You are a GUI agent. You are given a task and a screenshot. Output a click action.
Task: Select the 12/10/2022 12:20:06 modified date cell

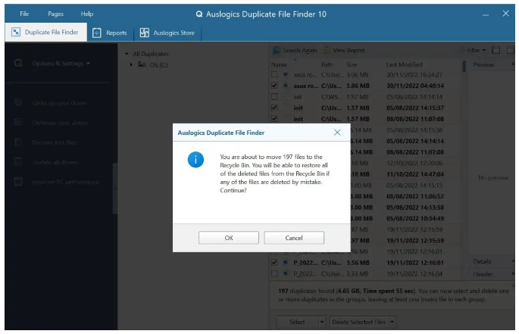coord(414,163)
